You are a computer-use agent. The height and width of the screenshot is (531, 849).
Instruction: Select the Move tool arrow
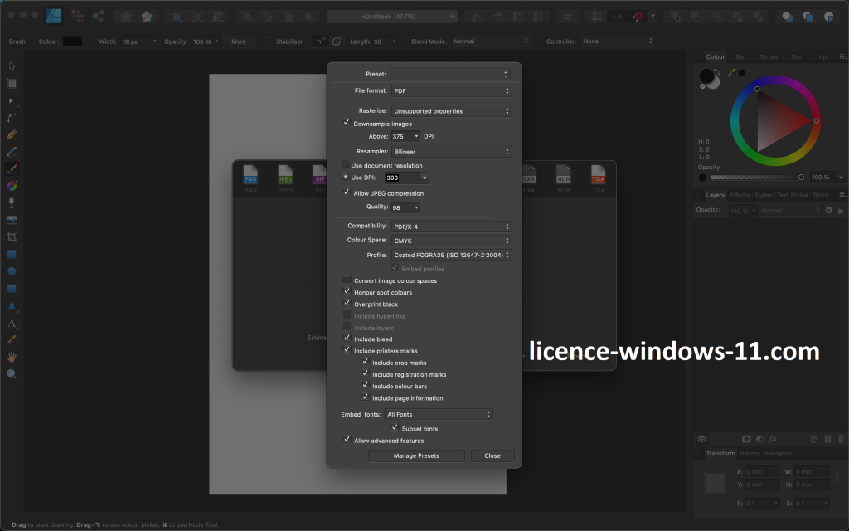tap(12, 66)
